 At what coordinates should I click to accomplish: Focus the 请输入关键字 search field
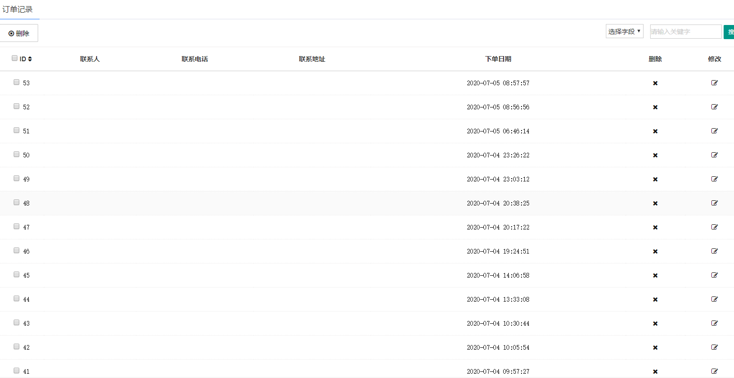(x=685, y=32)
